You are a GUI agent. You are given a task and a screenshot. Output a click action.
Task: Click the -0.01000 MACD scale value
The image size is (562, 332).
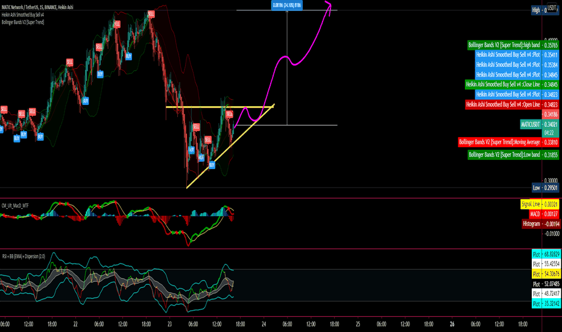tap(552, 234)
